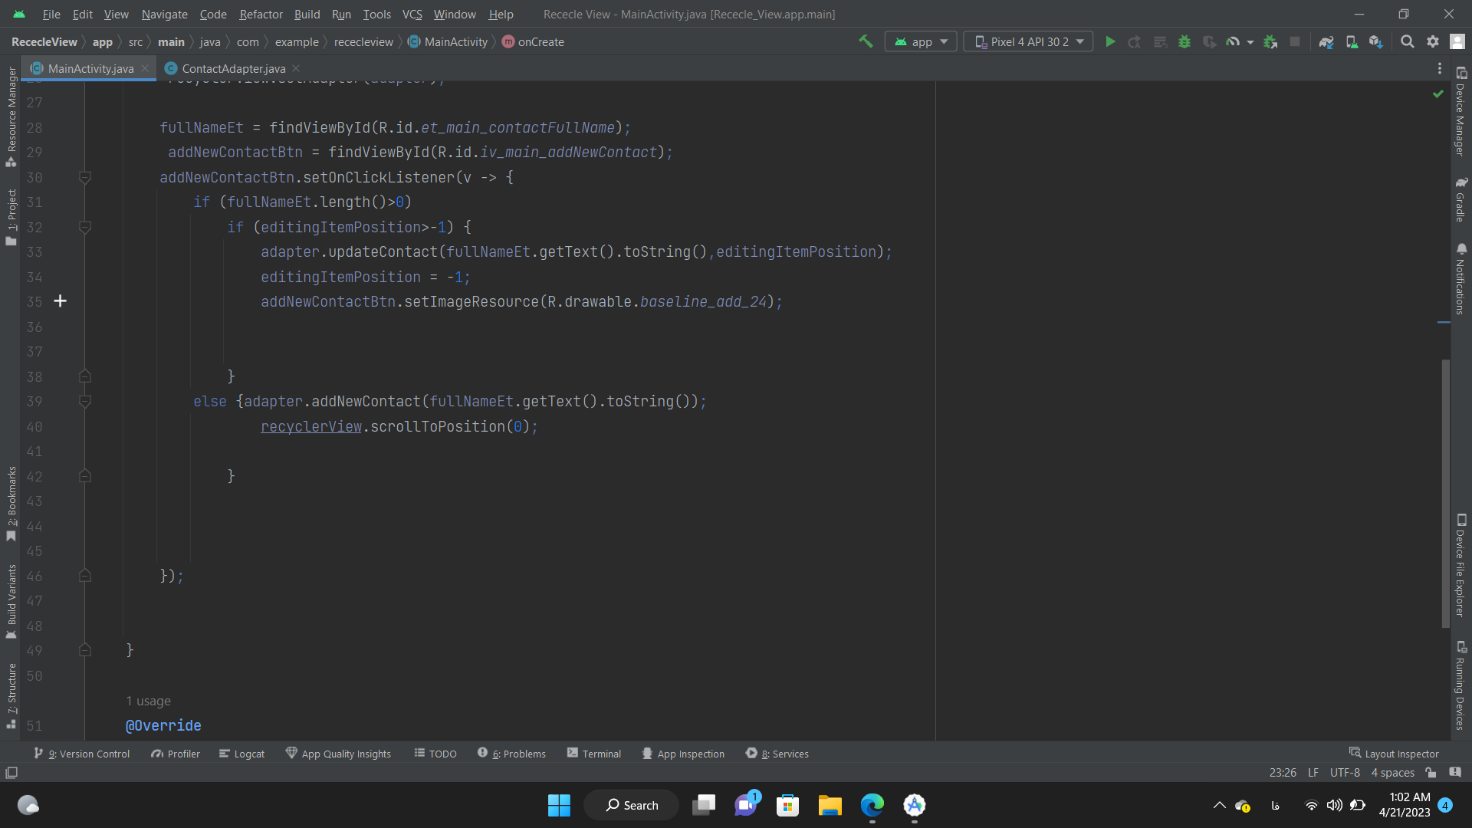Toggle the Notifications side panel
Image resolution: width=1472 pixels, height=828 pixels.
pos(1460,279)
